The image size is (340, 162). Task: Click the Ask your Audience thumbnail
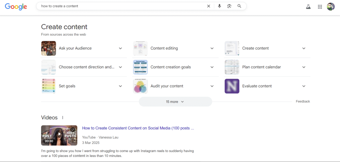pos(48,48)
